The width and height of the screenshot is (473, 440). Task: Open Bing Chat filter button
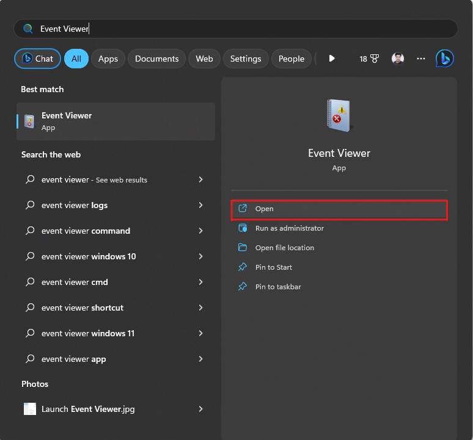(x=37, y=59)
